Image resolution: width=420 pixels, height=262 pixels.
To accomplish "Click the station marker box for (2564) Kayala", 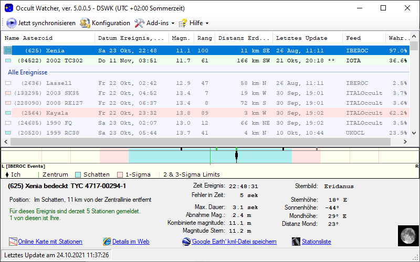I will [x=8, y=113].
